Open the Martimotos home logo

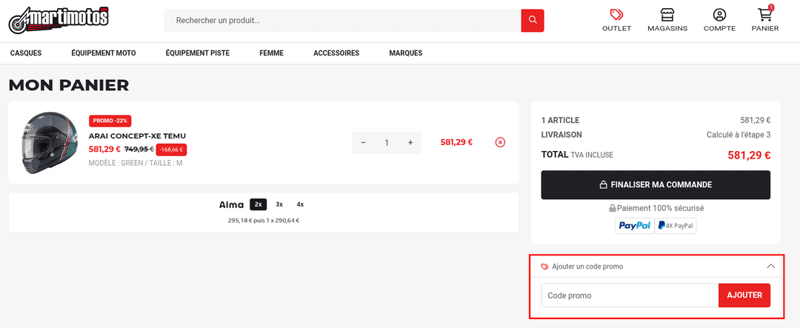coord(59,21)
